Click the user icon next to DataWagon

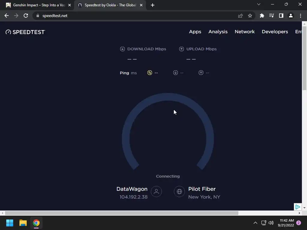point(156,191)
